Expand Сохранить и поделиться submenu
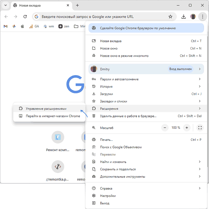 [146, 169]
